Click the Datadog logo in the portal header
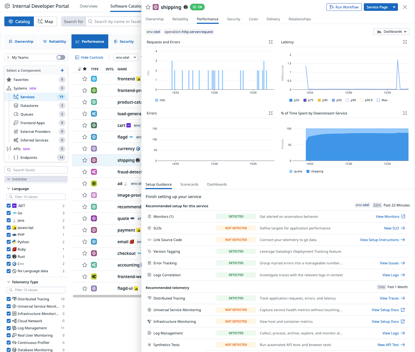Image resolution: width=415 pixels, height=352 pixels. coord(7,6)
